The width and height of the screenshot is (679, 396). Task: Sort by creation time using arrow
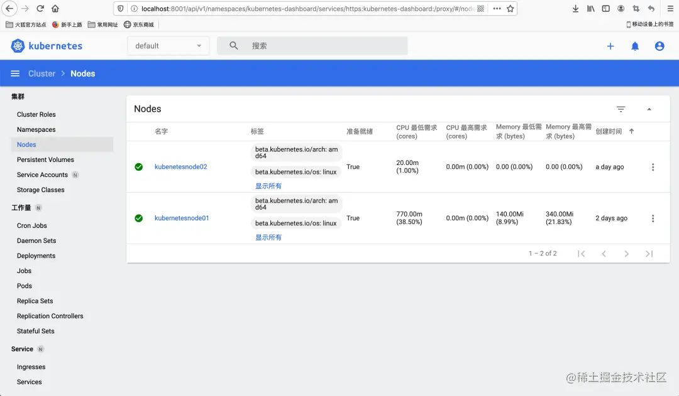coord(631,131)
